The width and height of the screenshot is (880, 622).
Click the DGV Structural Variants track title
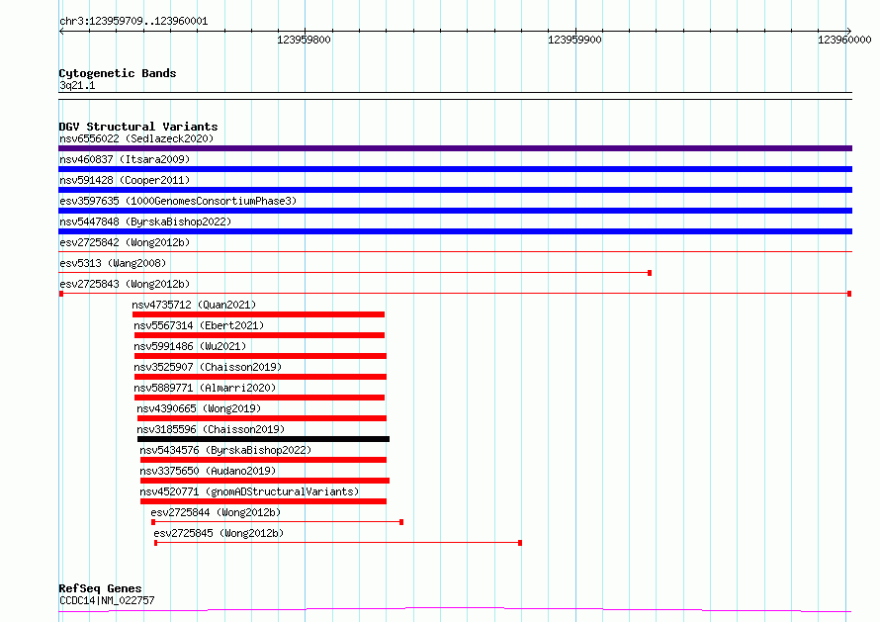[138, 127]
